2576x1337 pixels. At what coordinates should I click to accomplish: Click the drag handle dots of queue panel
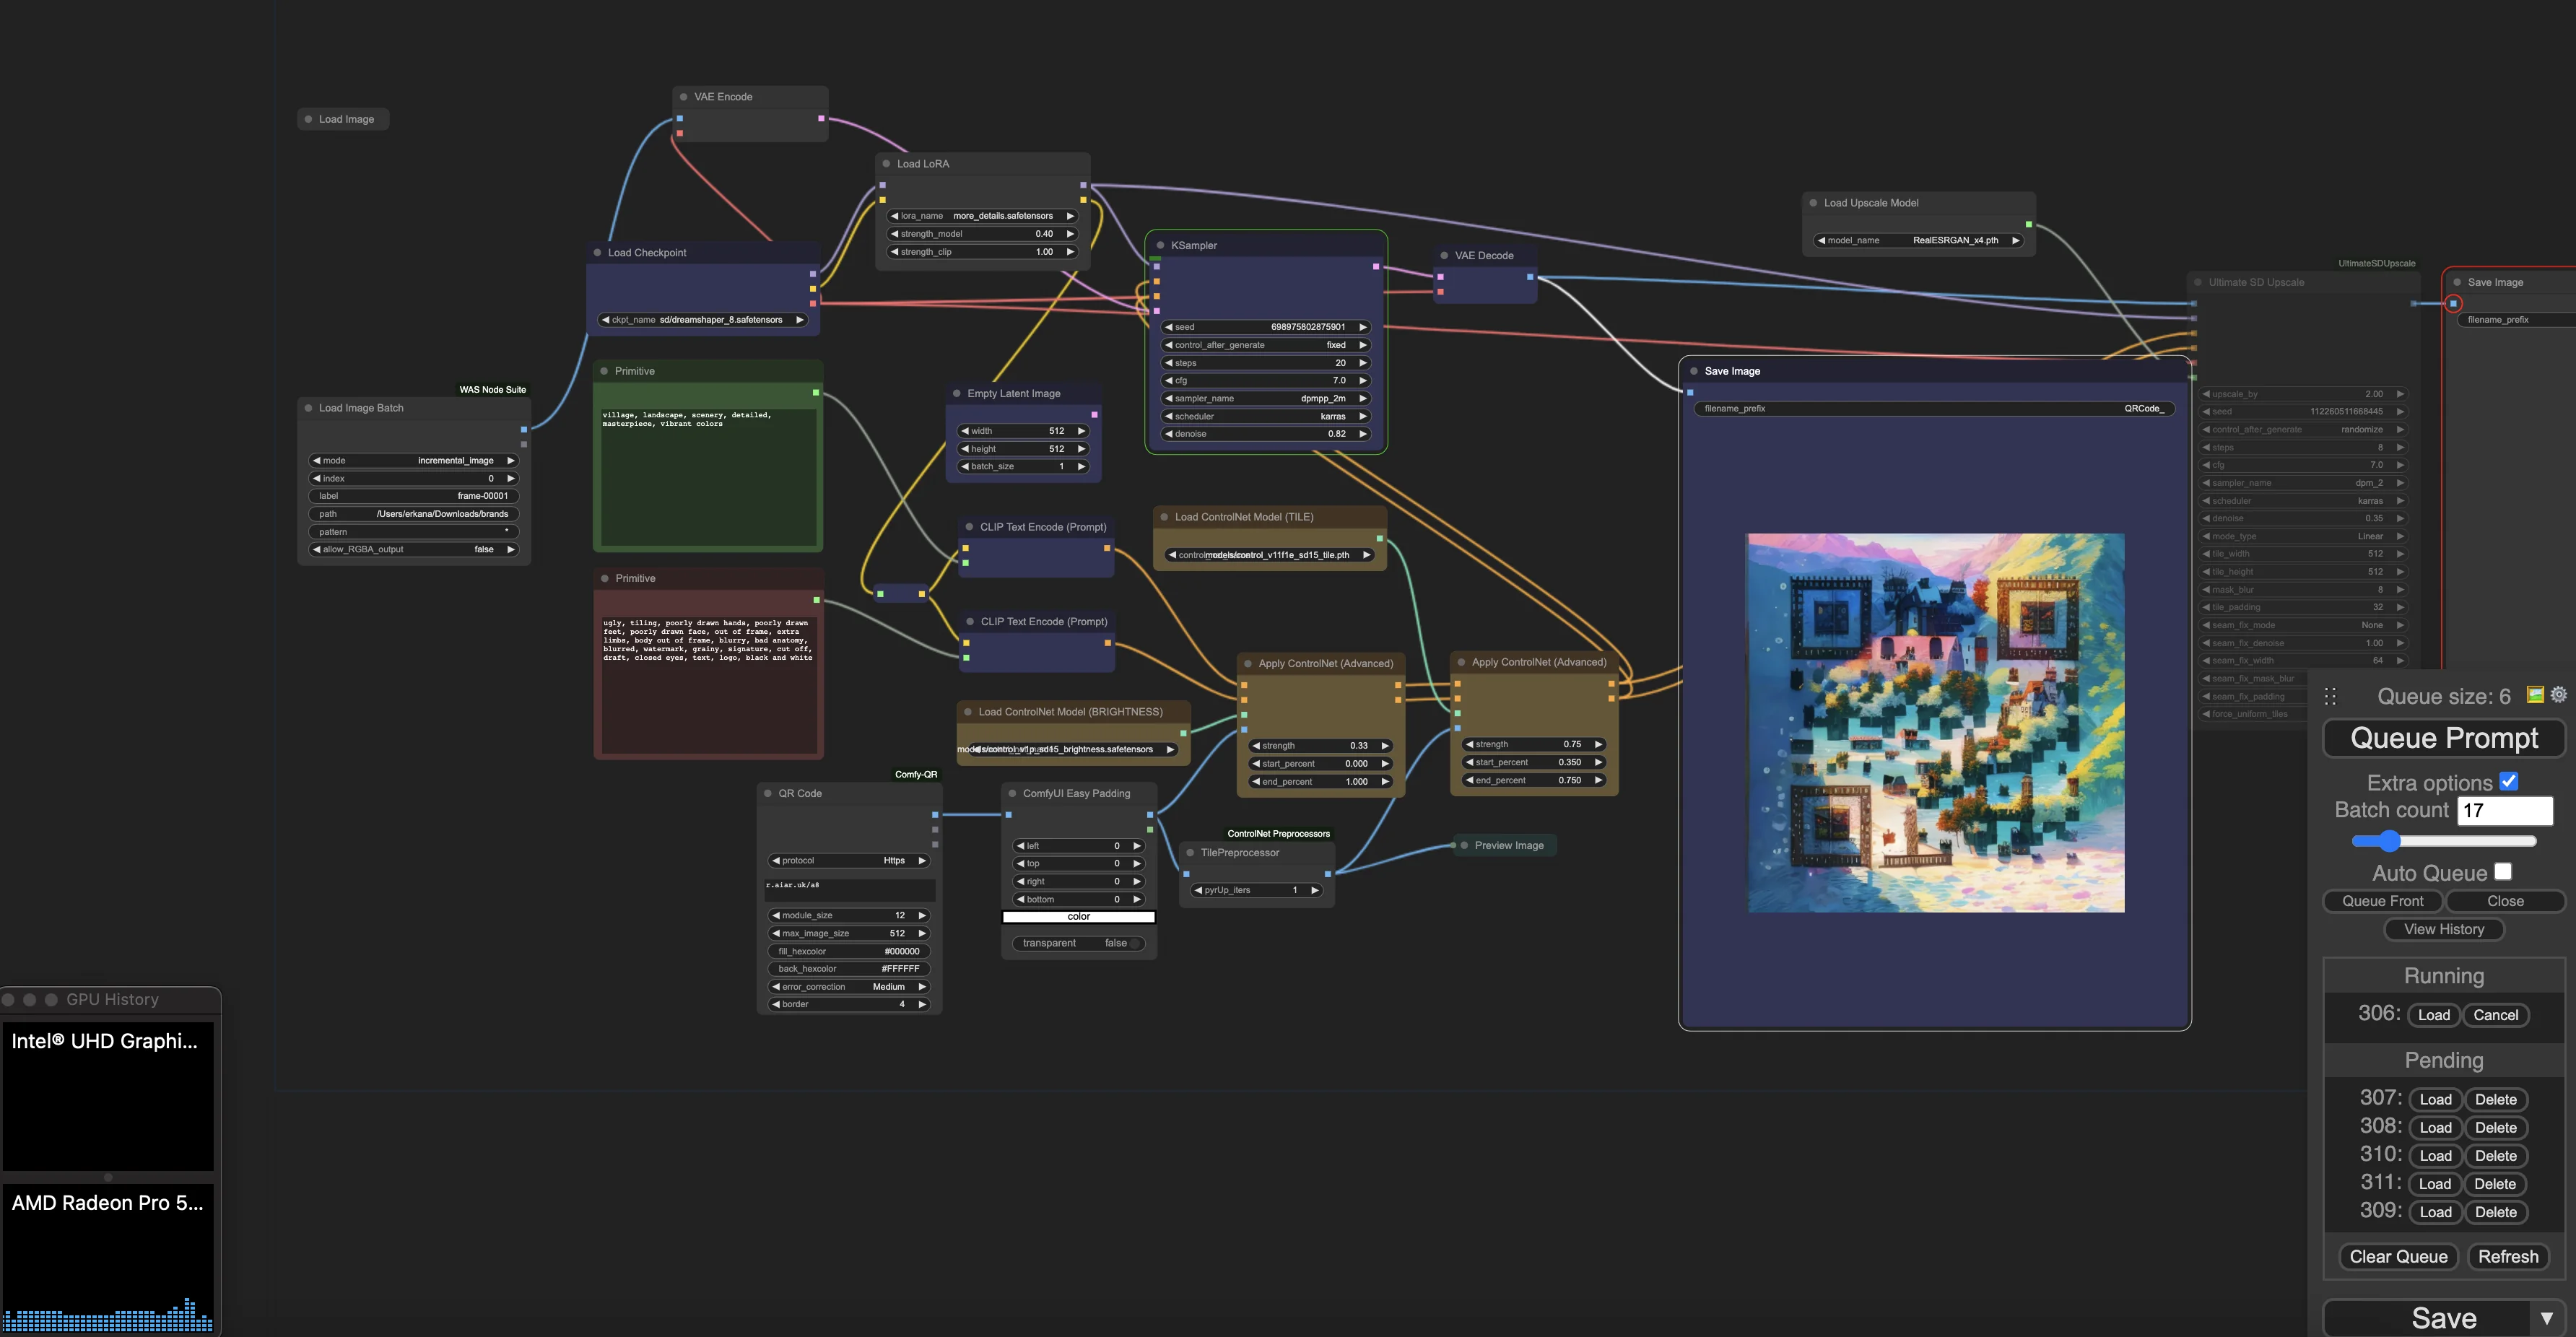tap(2330, 696)
